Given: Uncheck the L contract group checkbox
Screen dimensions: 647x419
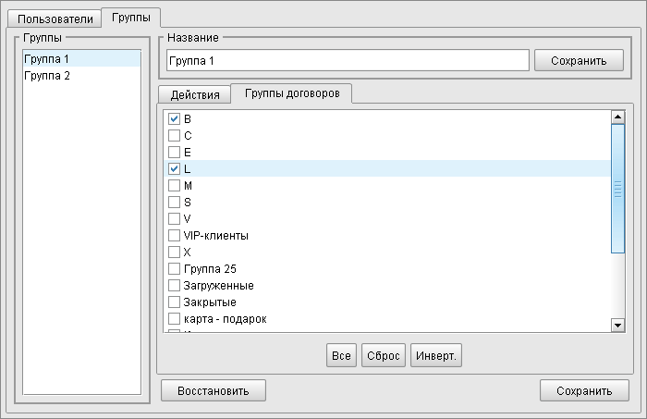Looking at the screenshot, I should (174, 168).
